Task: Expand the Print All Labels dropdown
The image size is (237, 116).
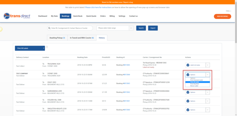Action: pyautogui.click(x=30, y=48)
